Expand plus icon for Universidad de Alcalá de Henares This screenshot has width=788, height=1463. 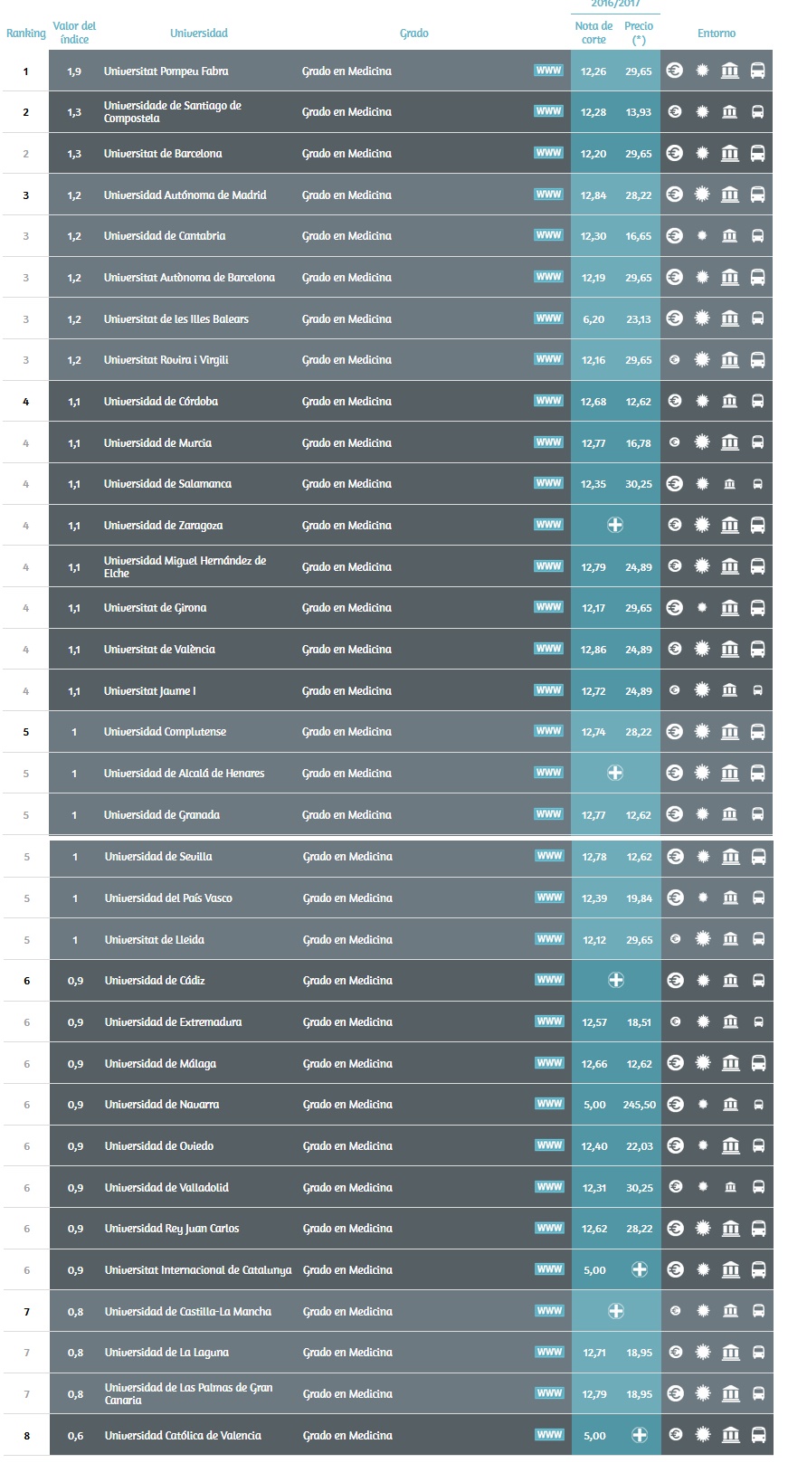615,773
